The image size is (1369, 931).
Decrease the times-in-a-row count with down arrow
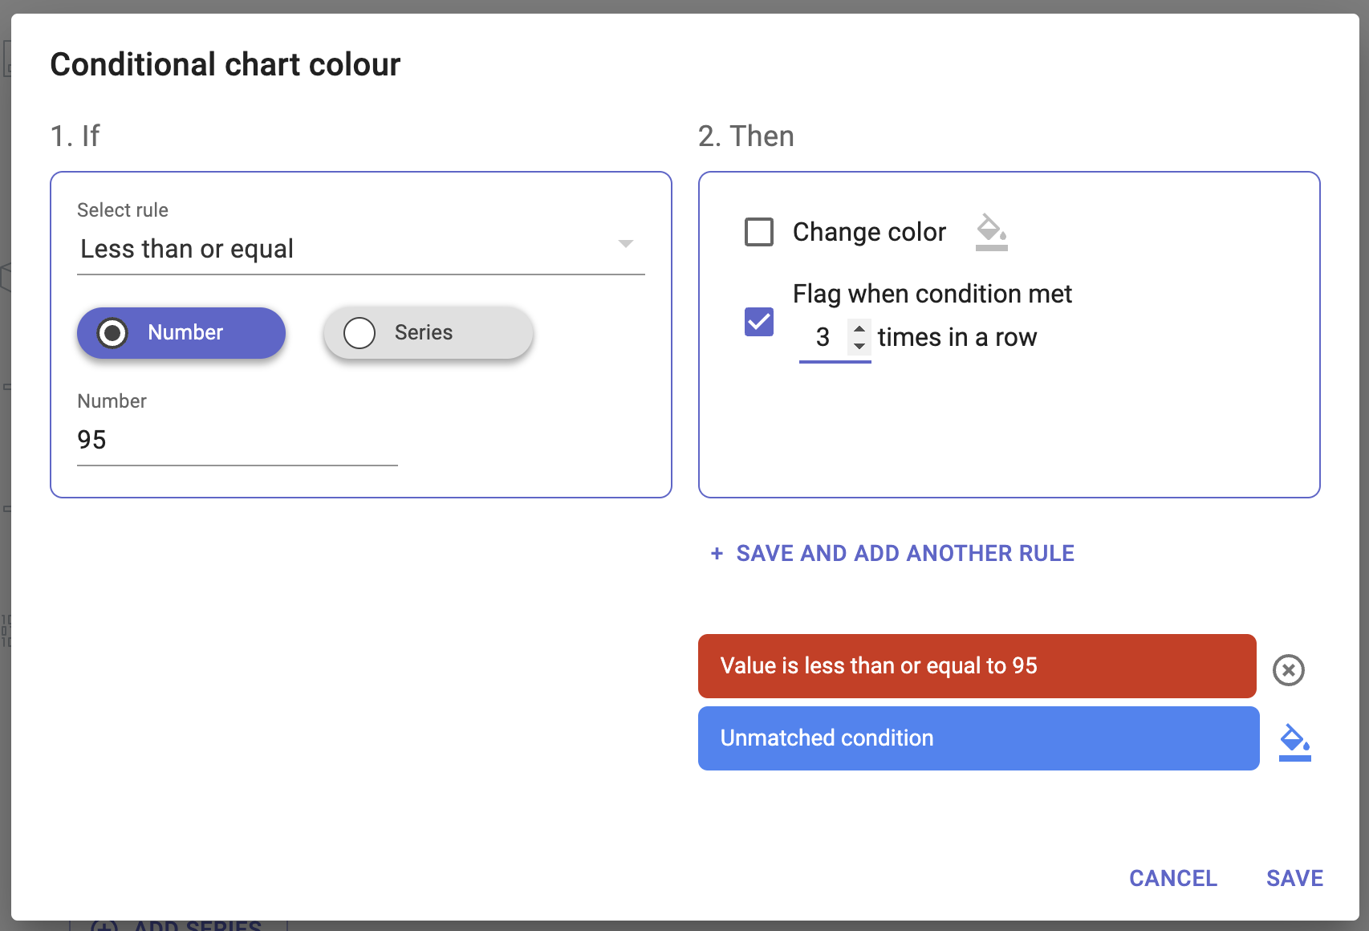click(859, 346)
